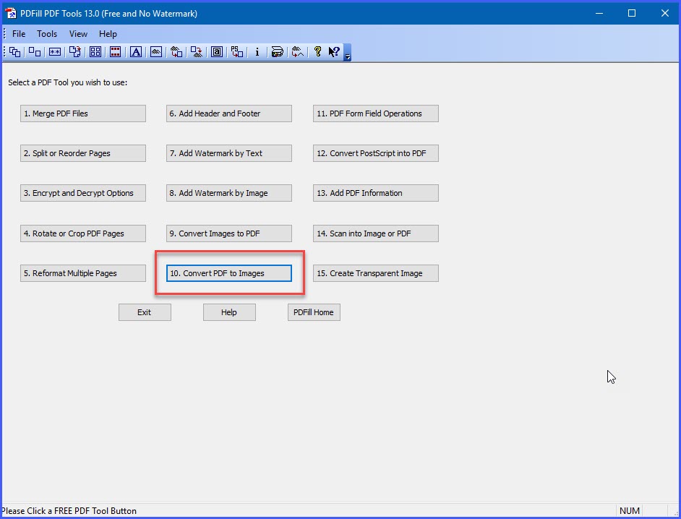
Task: Open the Add PDF Information icon
Action: (257, 51)
